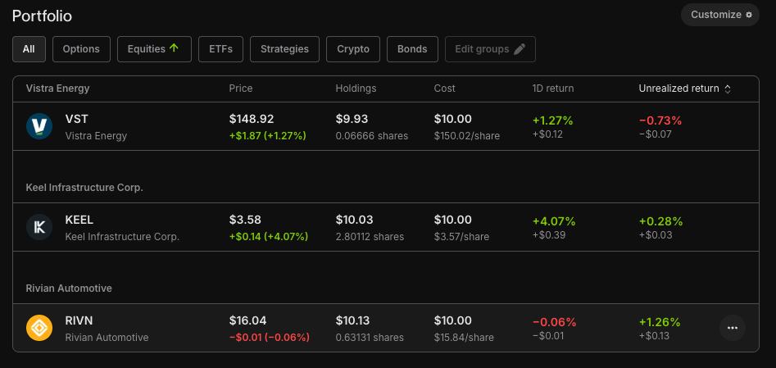Click the gear icon in Customize button
The image size is (776, 368).
coord(749,15)
